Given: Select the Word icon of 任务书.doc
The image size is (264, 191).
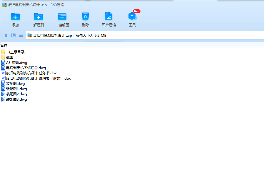Looking at the screenshot, I should point(3,73).
